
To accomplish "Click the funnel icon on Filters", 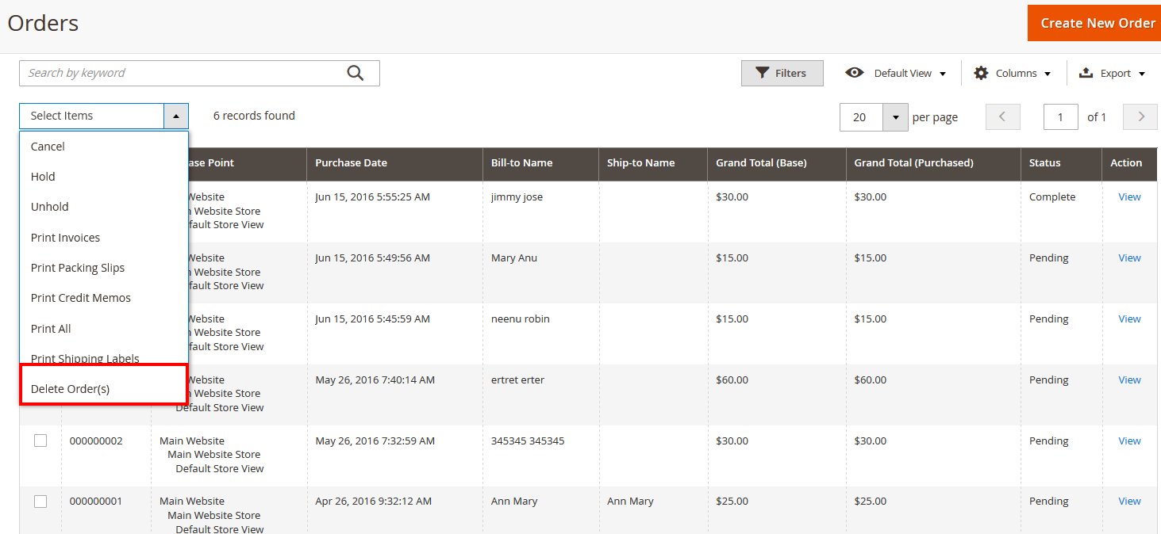I will coord(762,73).
